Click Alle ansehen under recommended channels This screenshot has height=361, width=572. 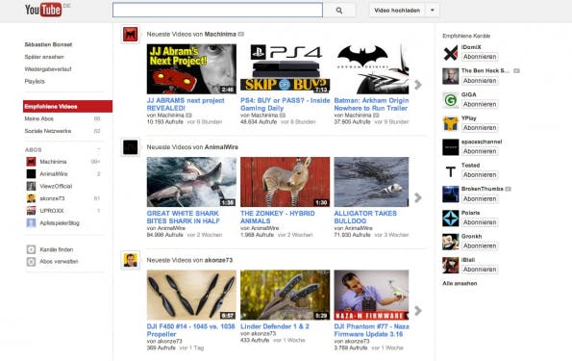[x=460, y=283]
